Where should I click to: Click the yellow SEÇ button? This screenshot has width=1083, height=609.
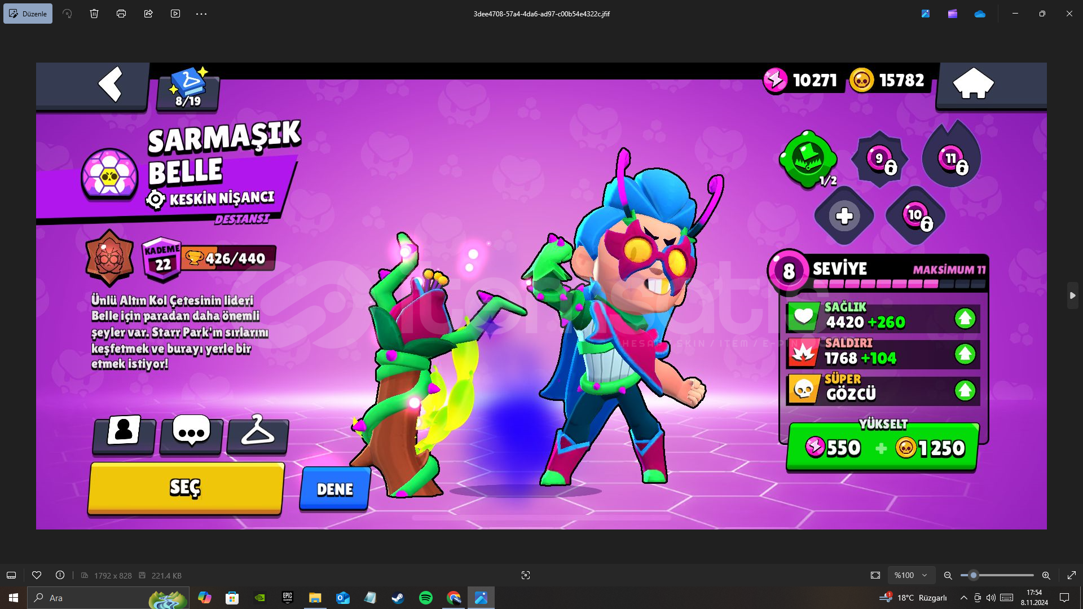186,488
